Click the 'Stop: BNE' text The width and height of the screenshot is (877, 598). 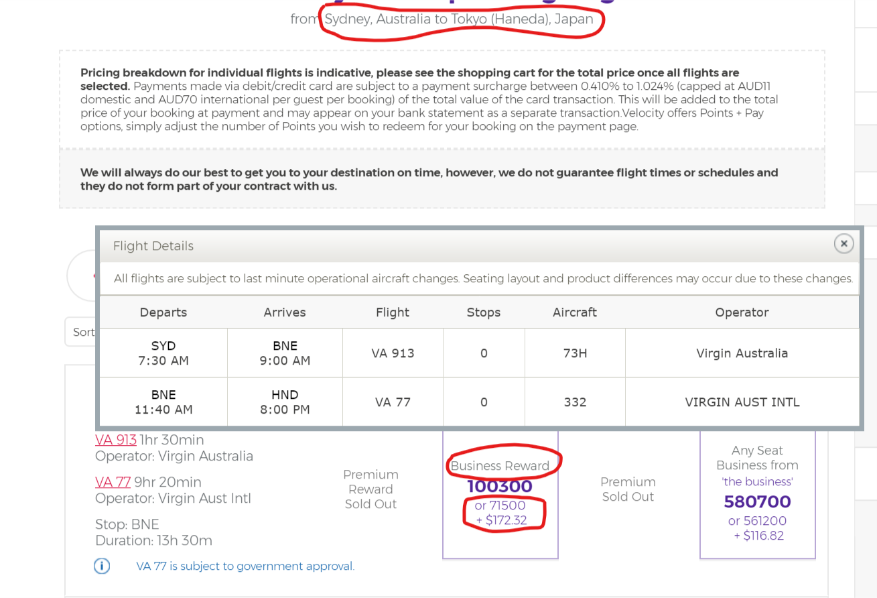(x=129, y=524)
